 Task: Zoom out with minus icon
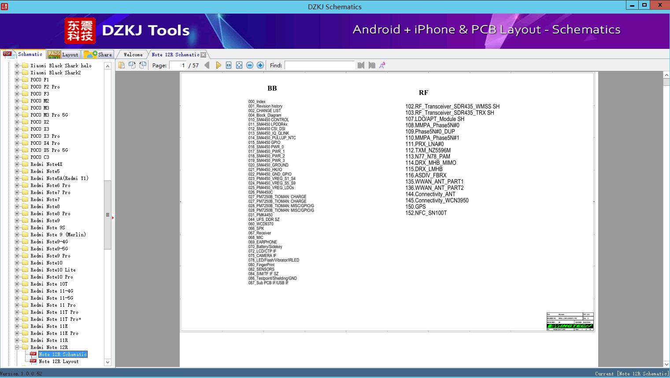coord(250,65)
